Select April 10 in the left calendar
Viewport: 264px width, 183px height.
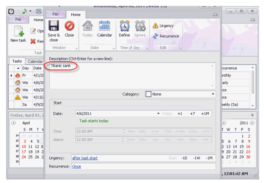coord(24,147)
